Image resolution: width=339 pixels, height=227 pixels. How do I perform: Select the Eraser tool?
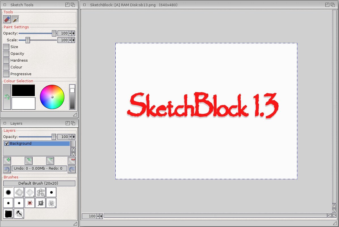click(x=7, y=19)
